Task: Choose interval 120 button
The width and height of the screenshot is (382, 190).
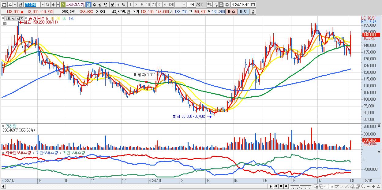Action: (171, 5)
